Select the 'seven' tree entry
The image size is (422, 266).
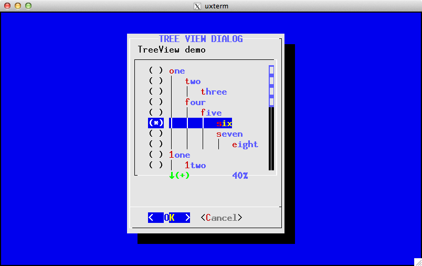click(229, 134)
